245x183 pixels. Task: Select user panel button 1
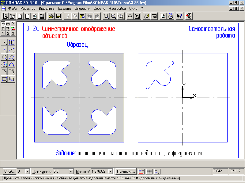(3, 33)
